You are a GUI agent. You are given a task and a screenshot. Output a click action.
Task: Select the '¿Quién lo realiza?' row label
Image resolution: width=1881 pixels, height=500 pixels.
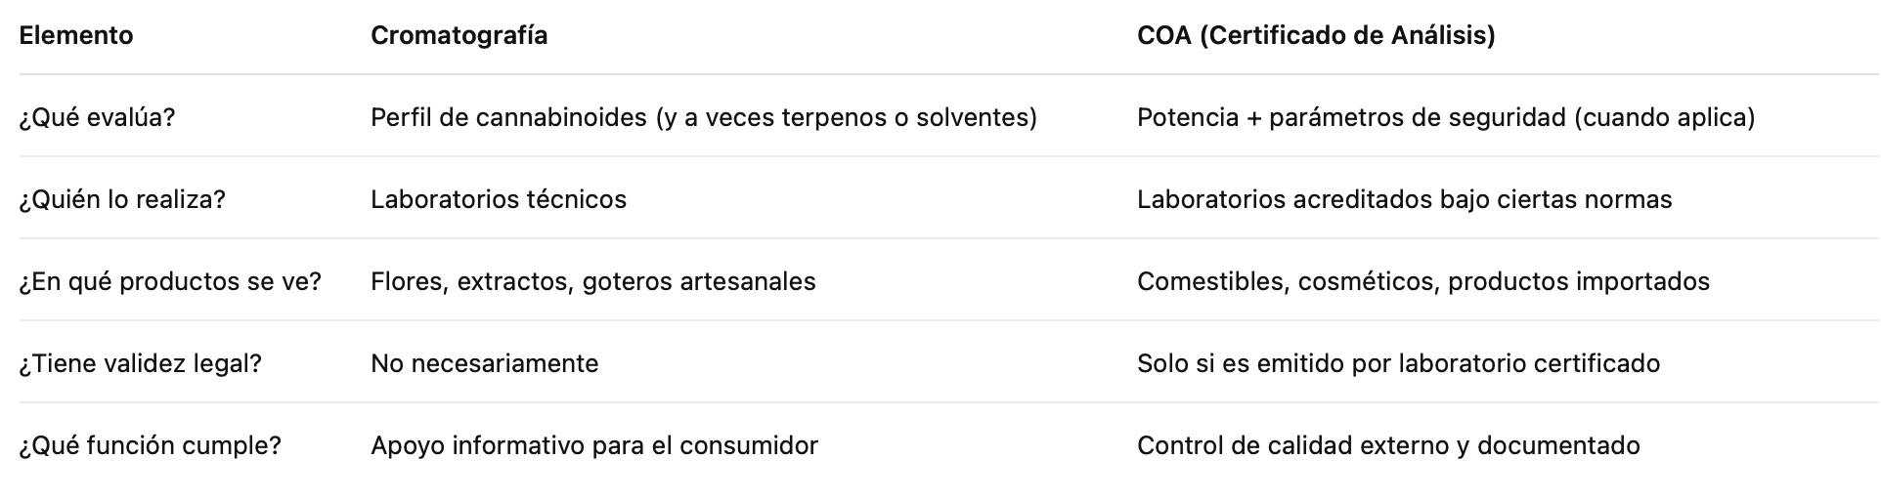coord(122,199)
